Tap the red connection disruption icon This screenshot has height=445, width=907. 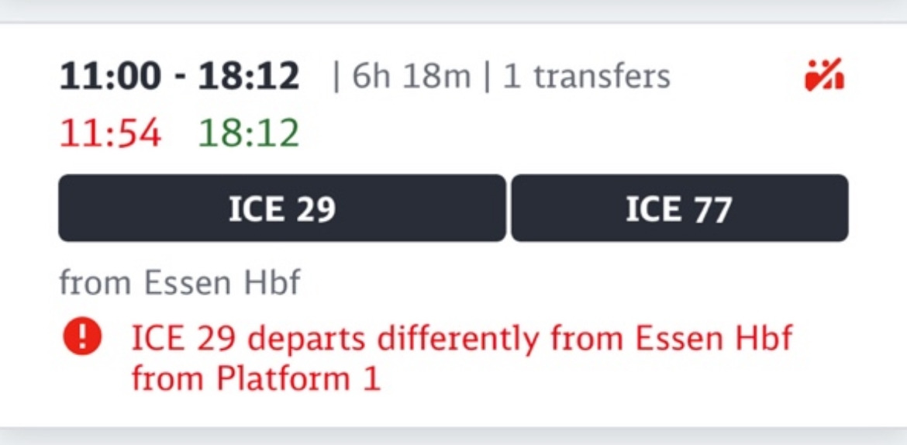click(x=825, y=76)
